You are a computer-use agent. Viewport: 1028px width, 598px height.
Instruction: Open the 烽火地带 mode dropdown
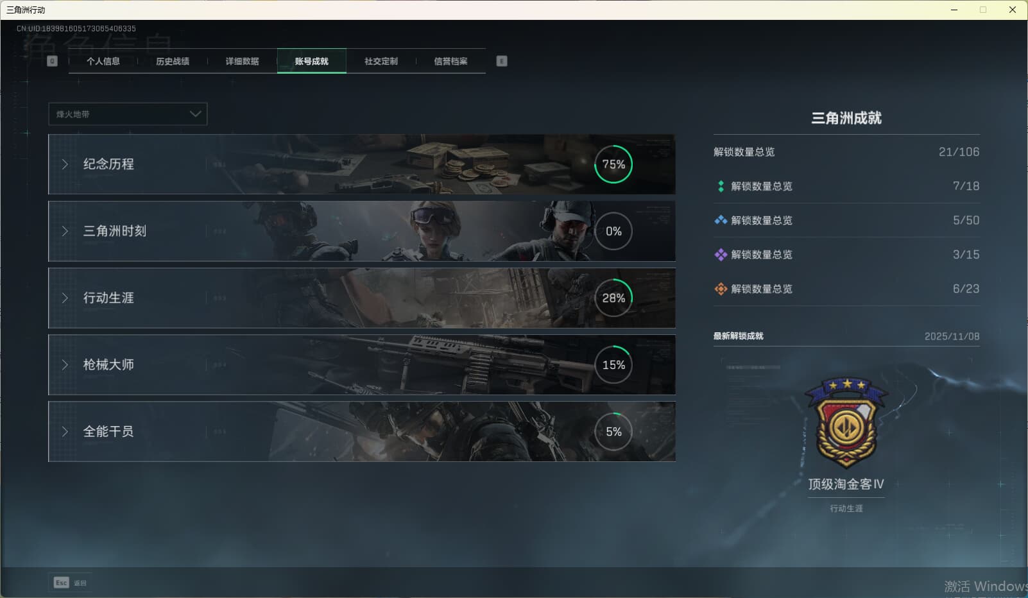[x=128, y=114]
